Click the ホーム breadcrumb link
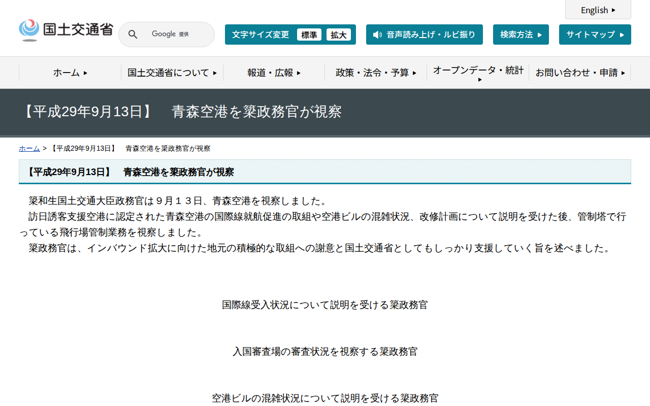Viewport: 650px width, 406px height. tap(29, 148)
